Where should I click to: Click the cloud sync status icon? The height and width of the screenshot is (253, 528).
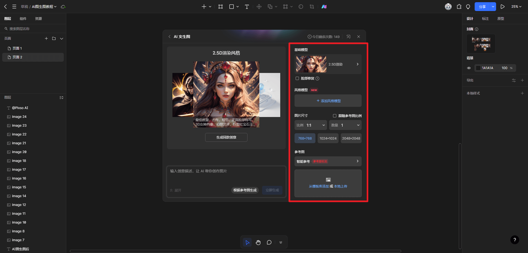pos(63,7)
